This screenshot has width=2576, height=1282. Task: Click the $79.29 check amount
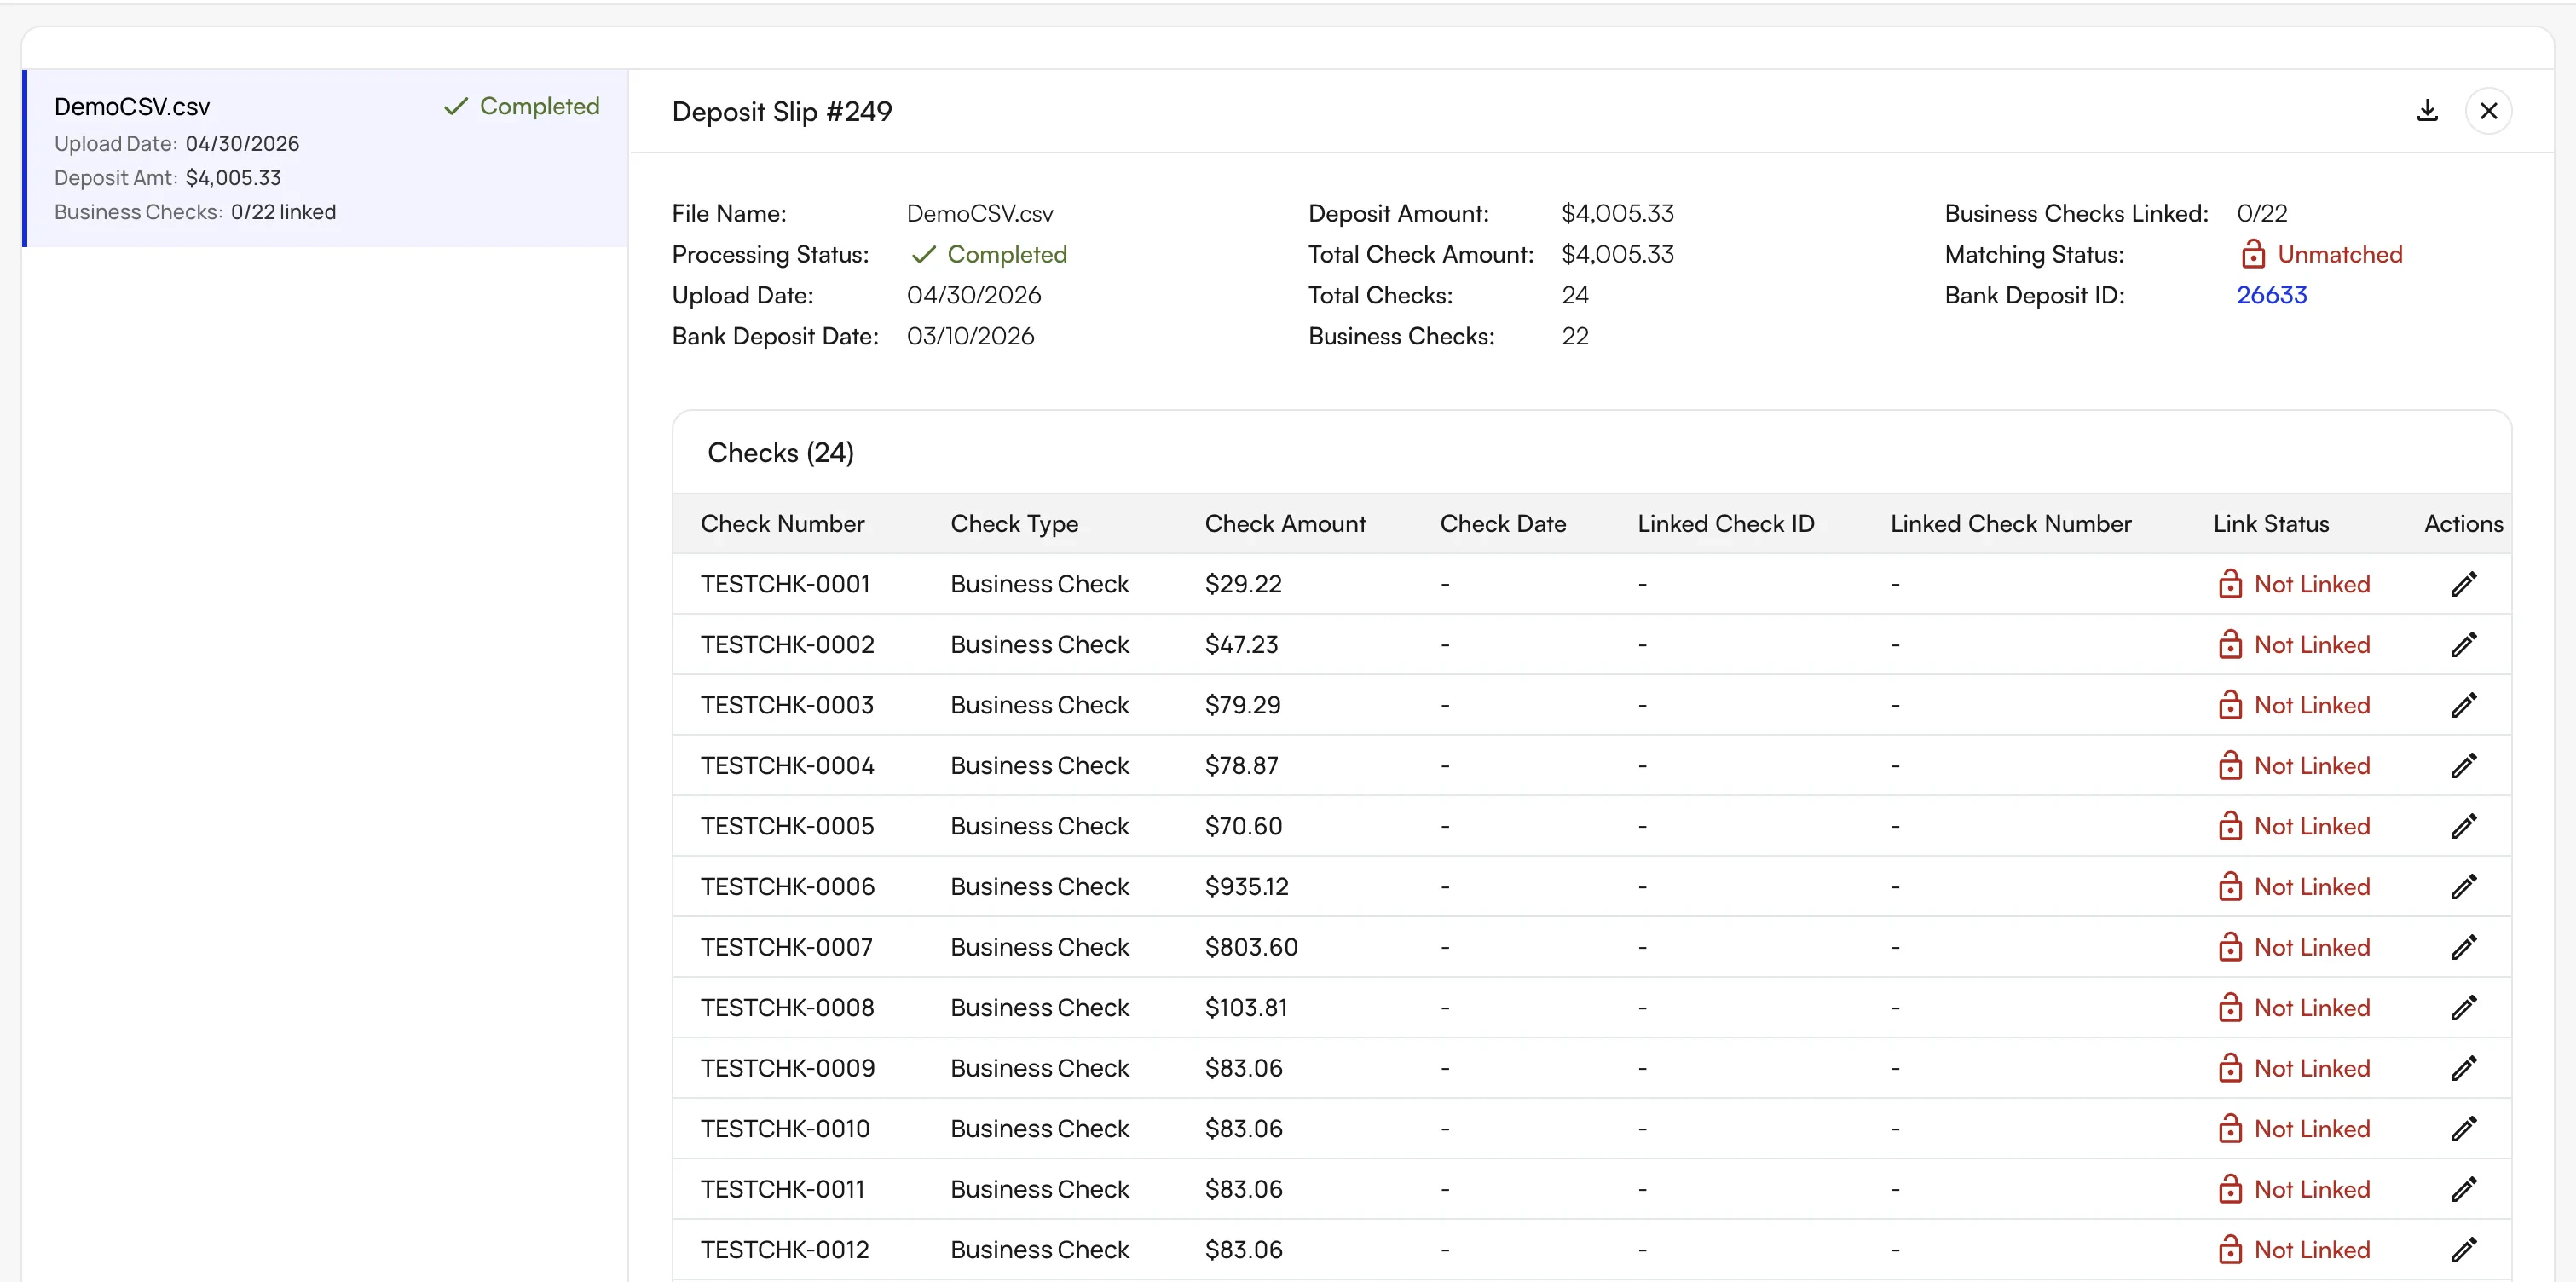1242,705
